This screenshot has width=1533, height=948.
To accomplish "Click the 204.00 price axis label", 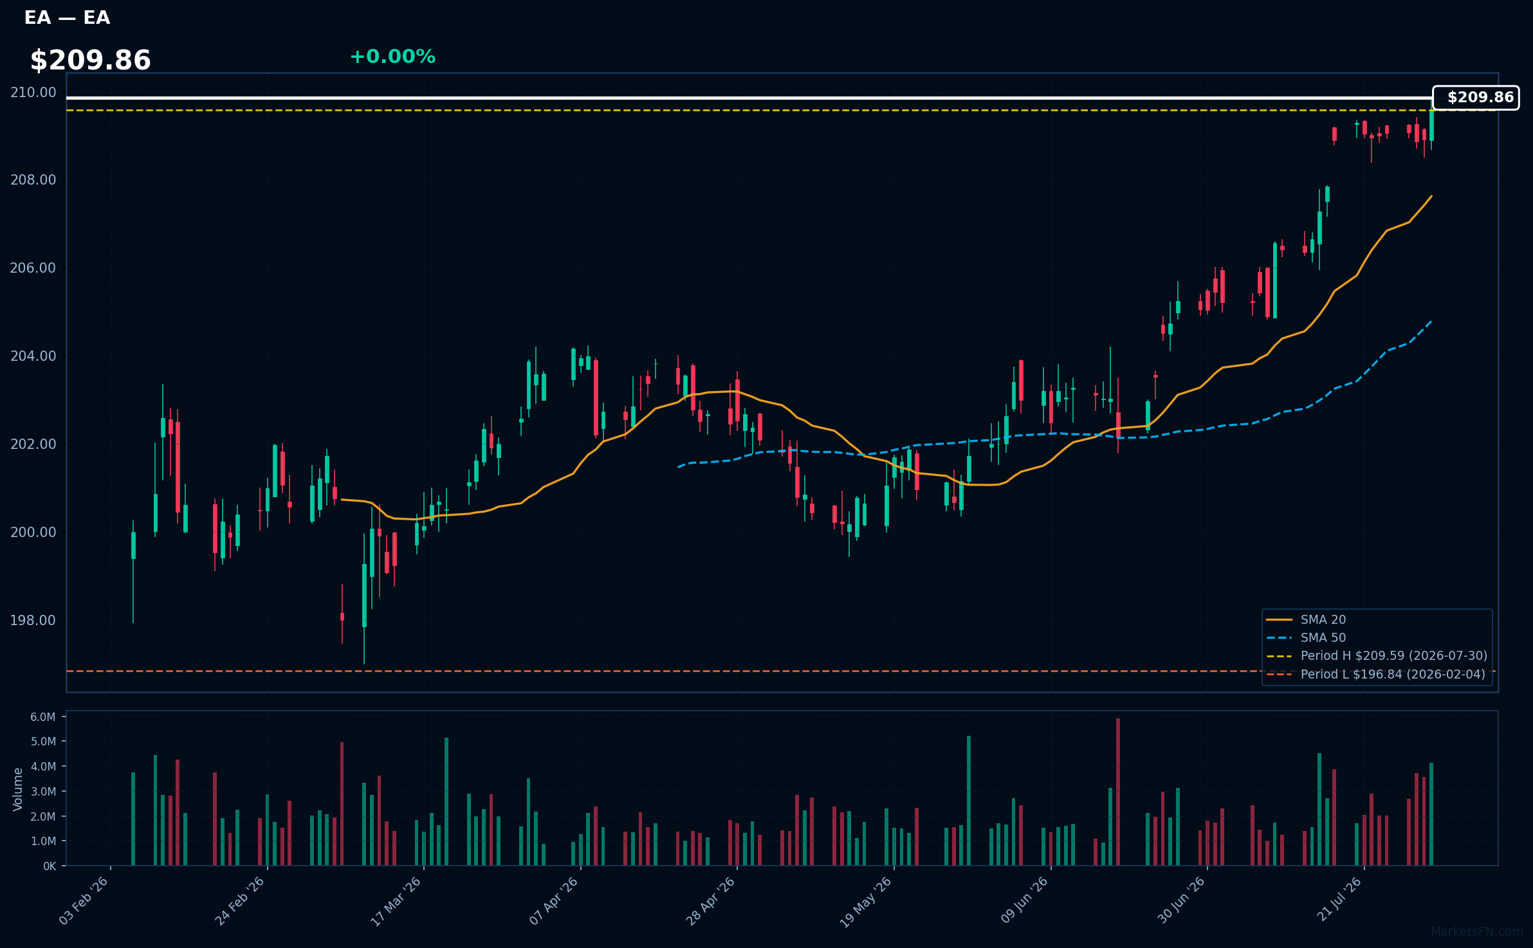I will pyautogui.click(x=33, y=356).
